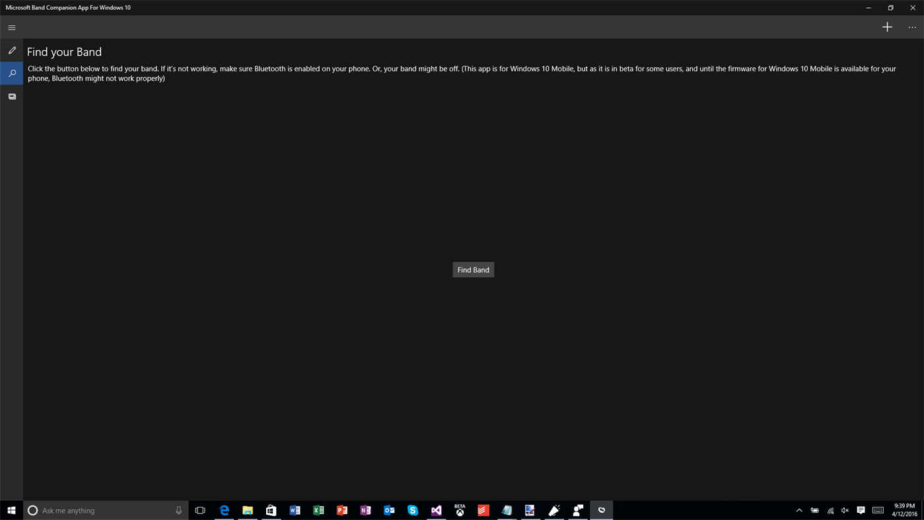Open the Windows Store from the taskbar
Viewport: 924px width, 520px height.
271,510
